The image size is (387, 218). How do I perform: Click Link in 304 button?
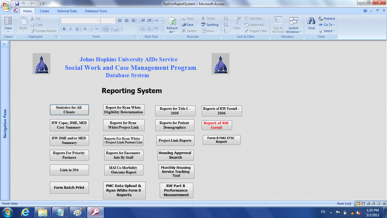[x=69, y=170]
